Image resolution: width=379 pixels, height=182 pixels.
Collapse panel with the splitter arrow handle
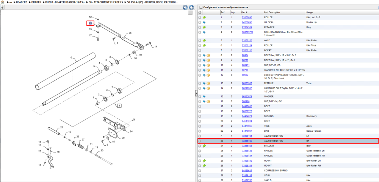[x=196, y=93]
